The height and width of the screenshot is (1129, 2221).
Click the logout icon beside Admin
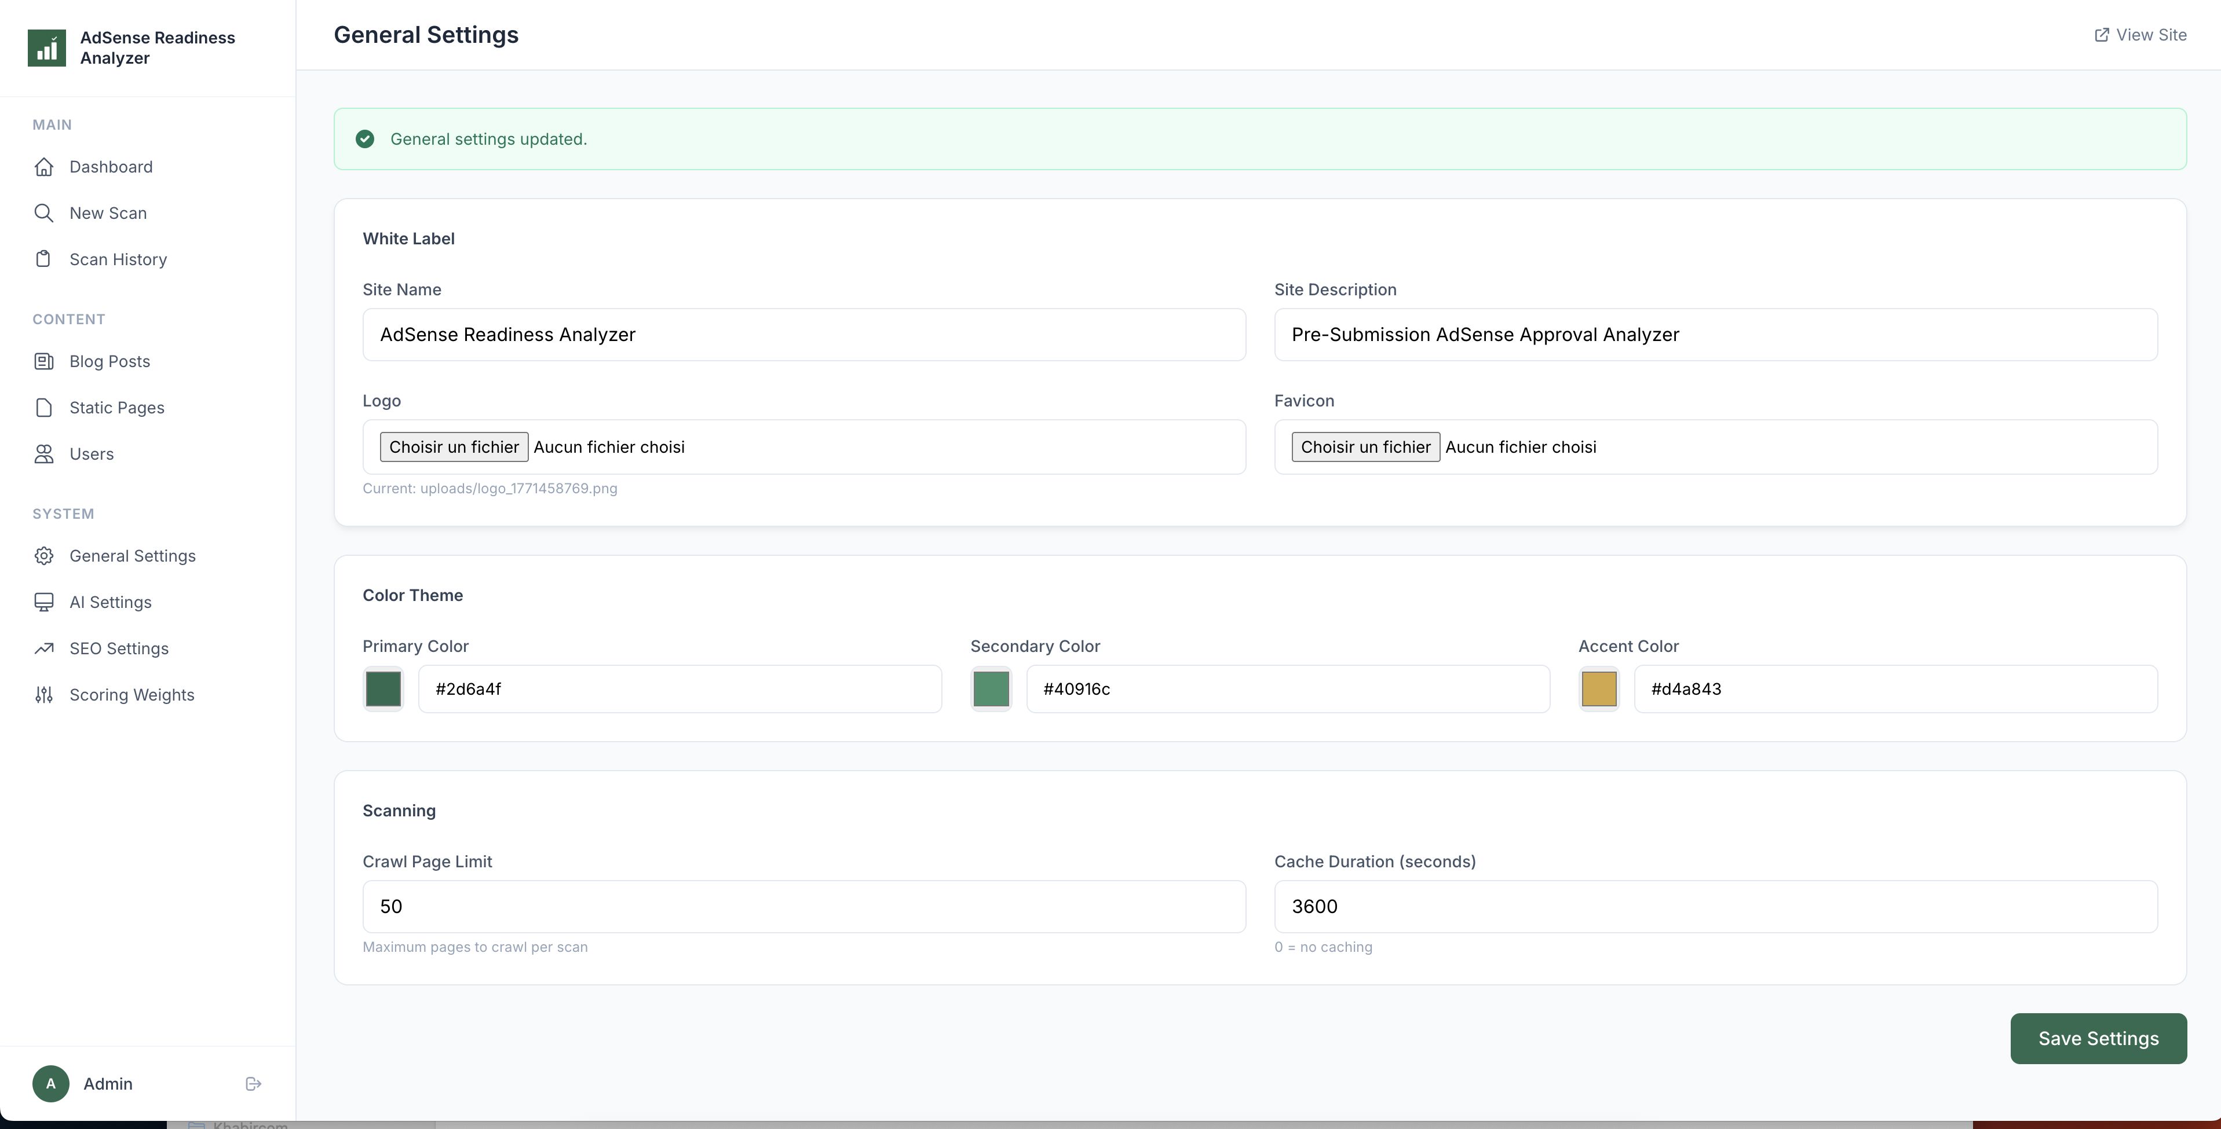coord(254,1084)
